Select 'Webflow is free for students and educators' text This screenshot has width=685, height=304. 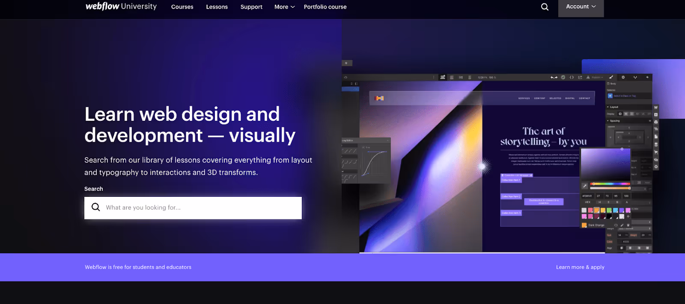(138, 267)
